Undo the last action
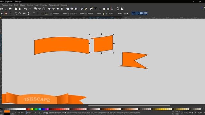This screenshot has height=115, width=205. (26, 9)
